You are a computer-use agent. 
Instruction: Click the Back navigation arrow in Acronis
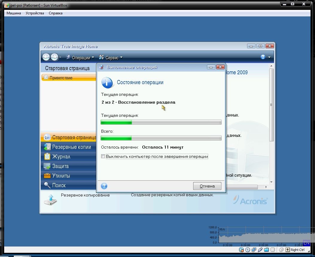[46, 57]
